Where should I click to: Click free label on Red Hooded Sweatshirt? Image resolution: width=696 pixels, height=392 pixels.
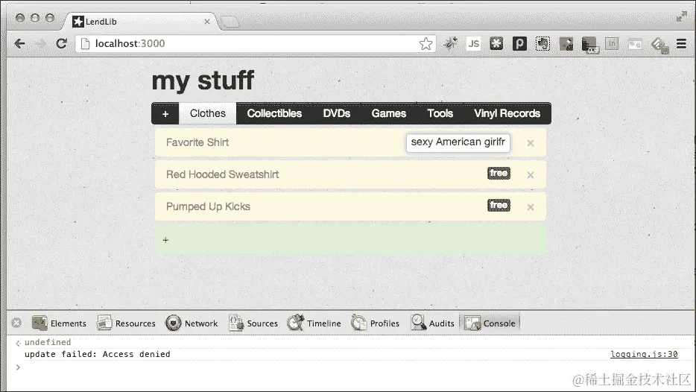coord(499,174)
